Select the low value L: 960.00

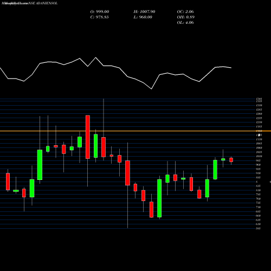(143, 17)
